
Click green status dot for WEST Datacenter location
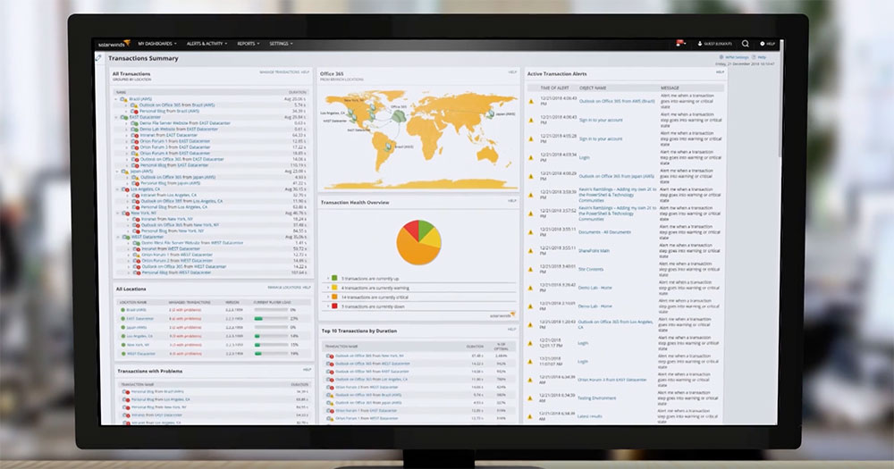click(x=122, y=354)
